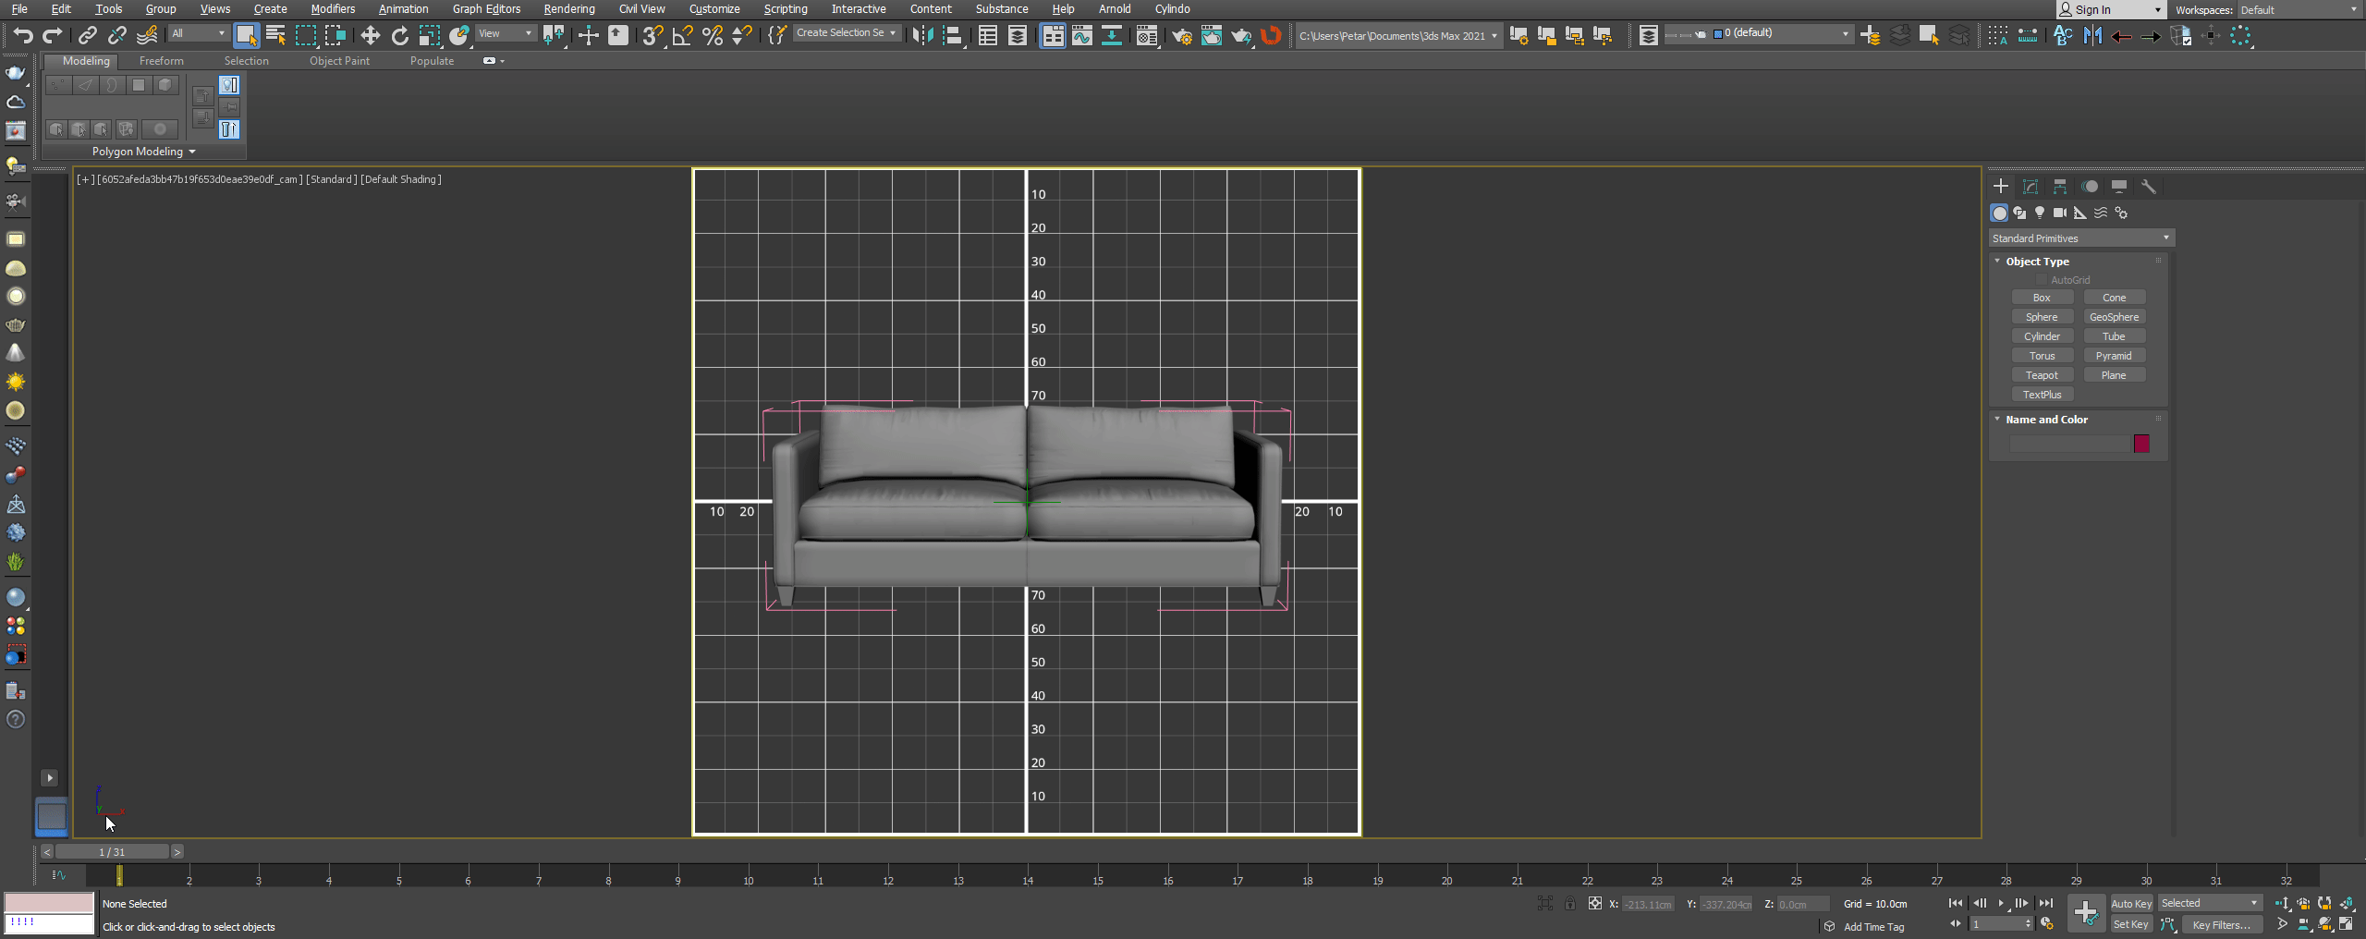
Task: Open the Workspaces dropdown
Action: point(2298,10)
